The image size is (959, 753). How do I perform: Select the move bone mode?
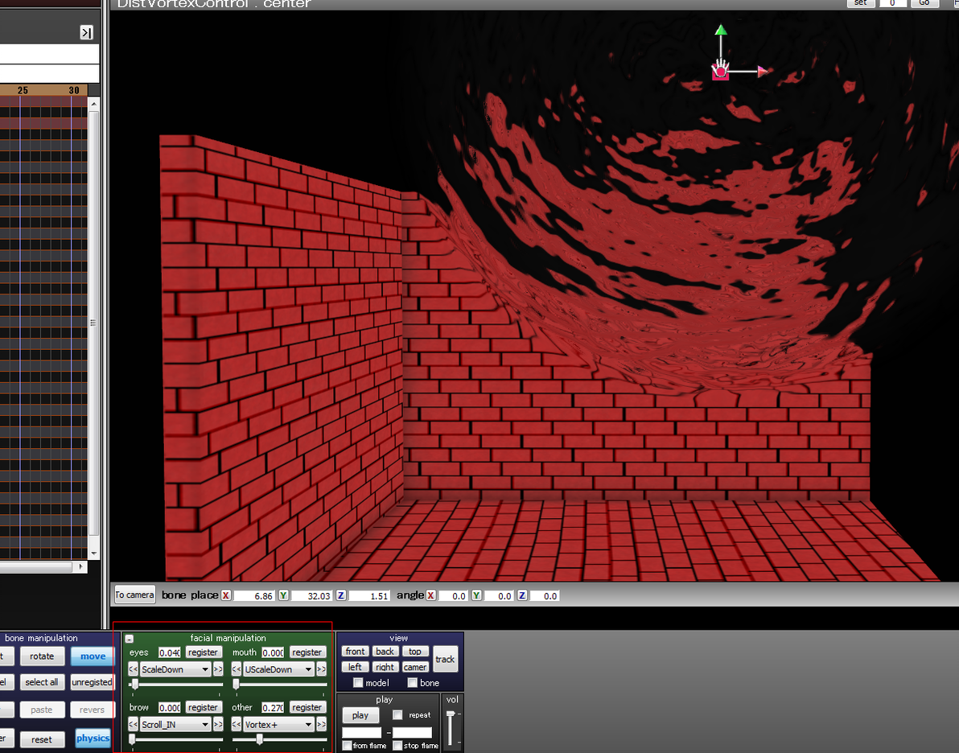coord(93,656)
